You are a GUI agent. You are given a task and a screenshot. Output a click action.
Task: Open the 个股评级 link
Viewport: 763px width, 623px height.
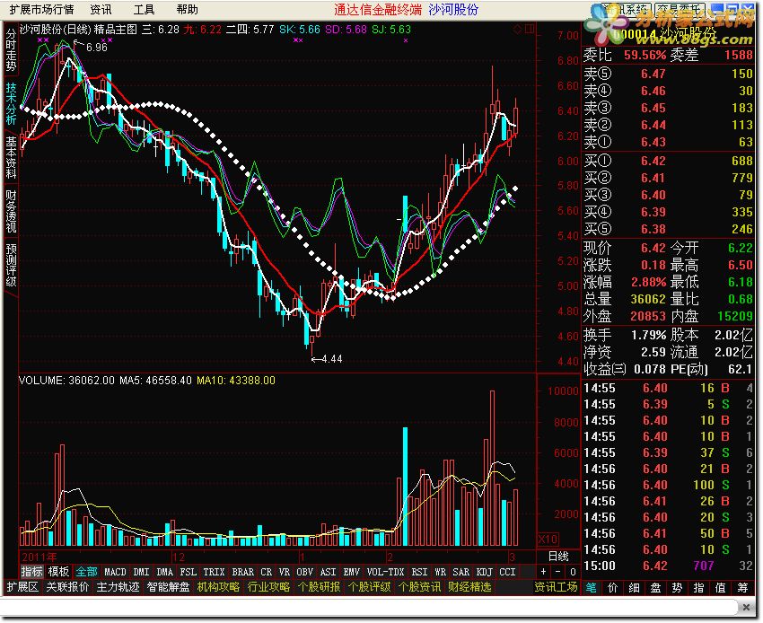point(369,587)
